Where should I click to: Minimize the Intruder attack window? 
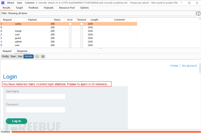[x=181, y=3]
